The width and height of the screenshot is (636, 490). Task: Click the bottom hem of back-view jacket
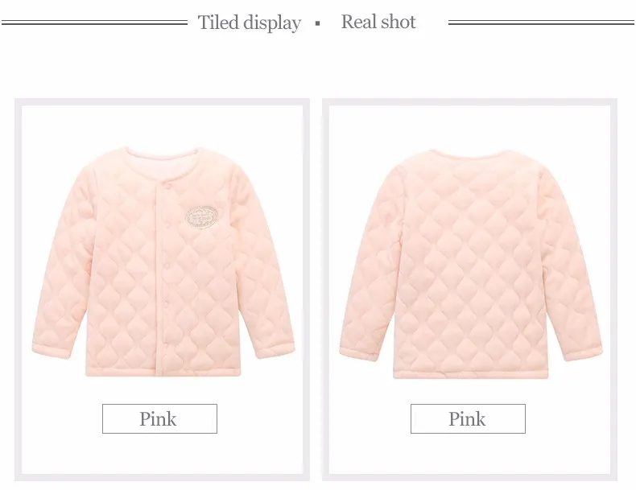[470, 373]
